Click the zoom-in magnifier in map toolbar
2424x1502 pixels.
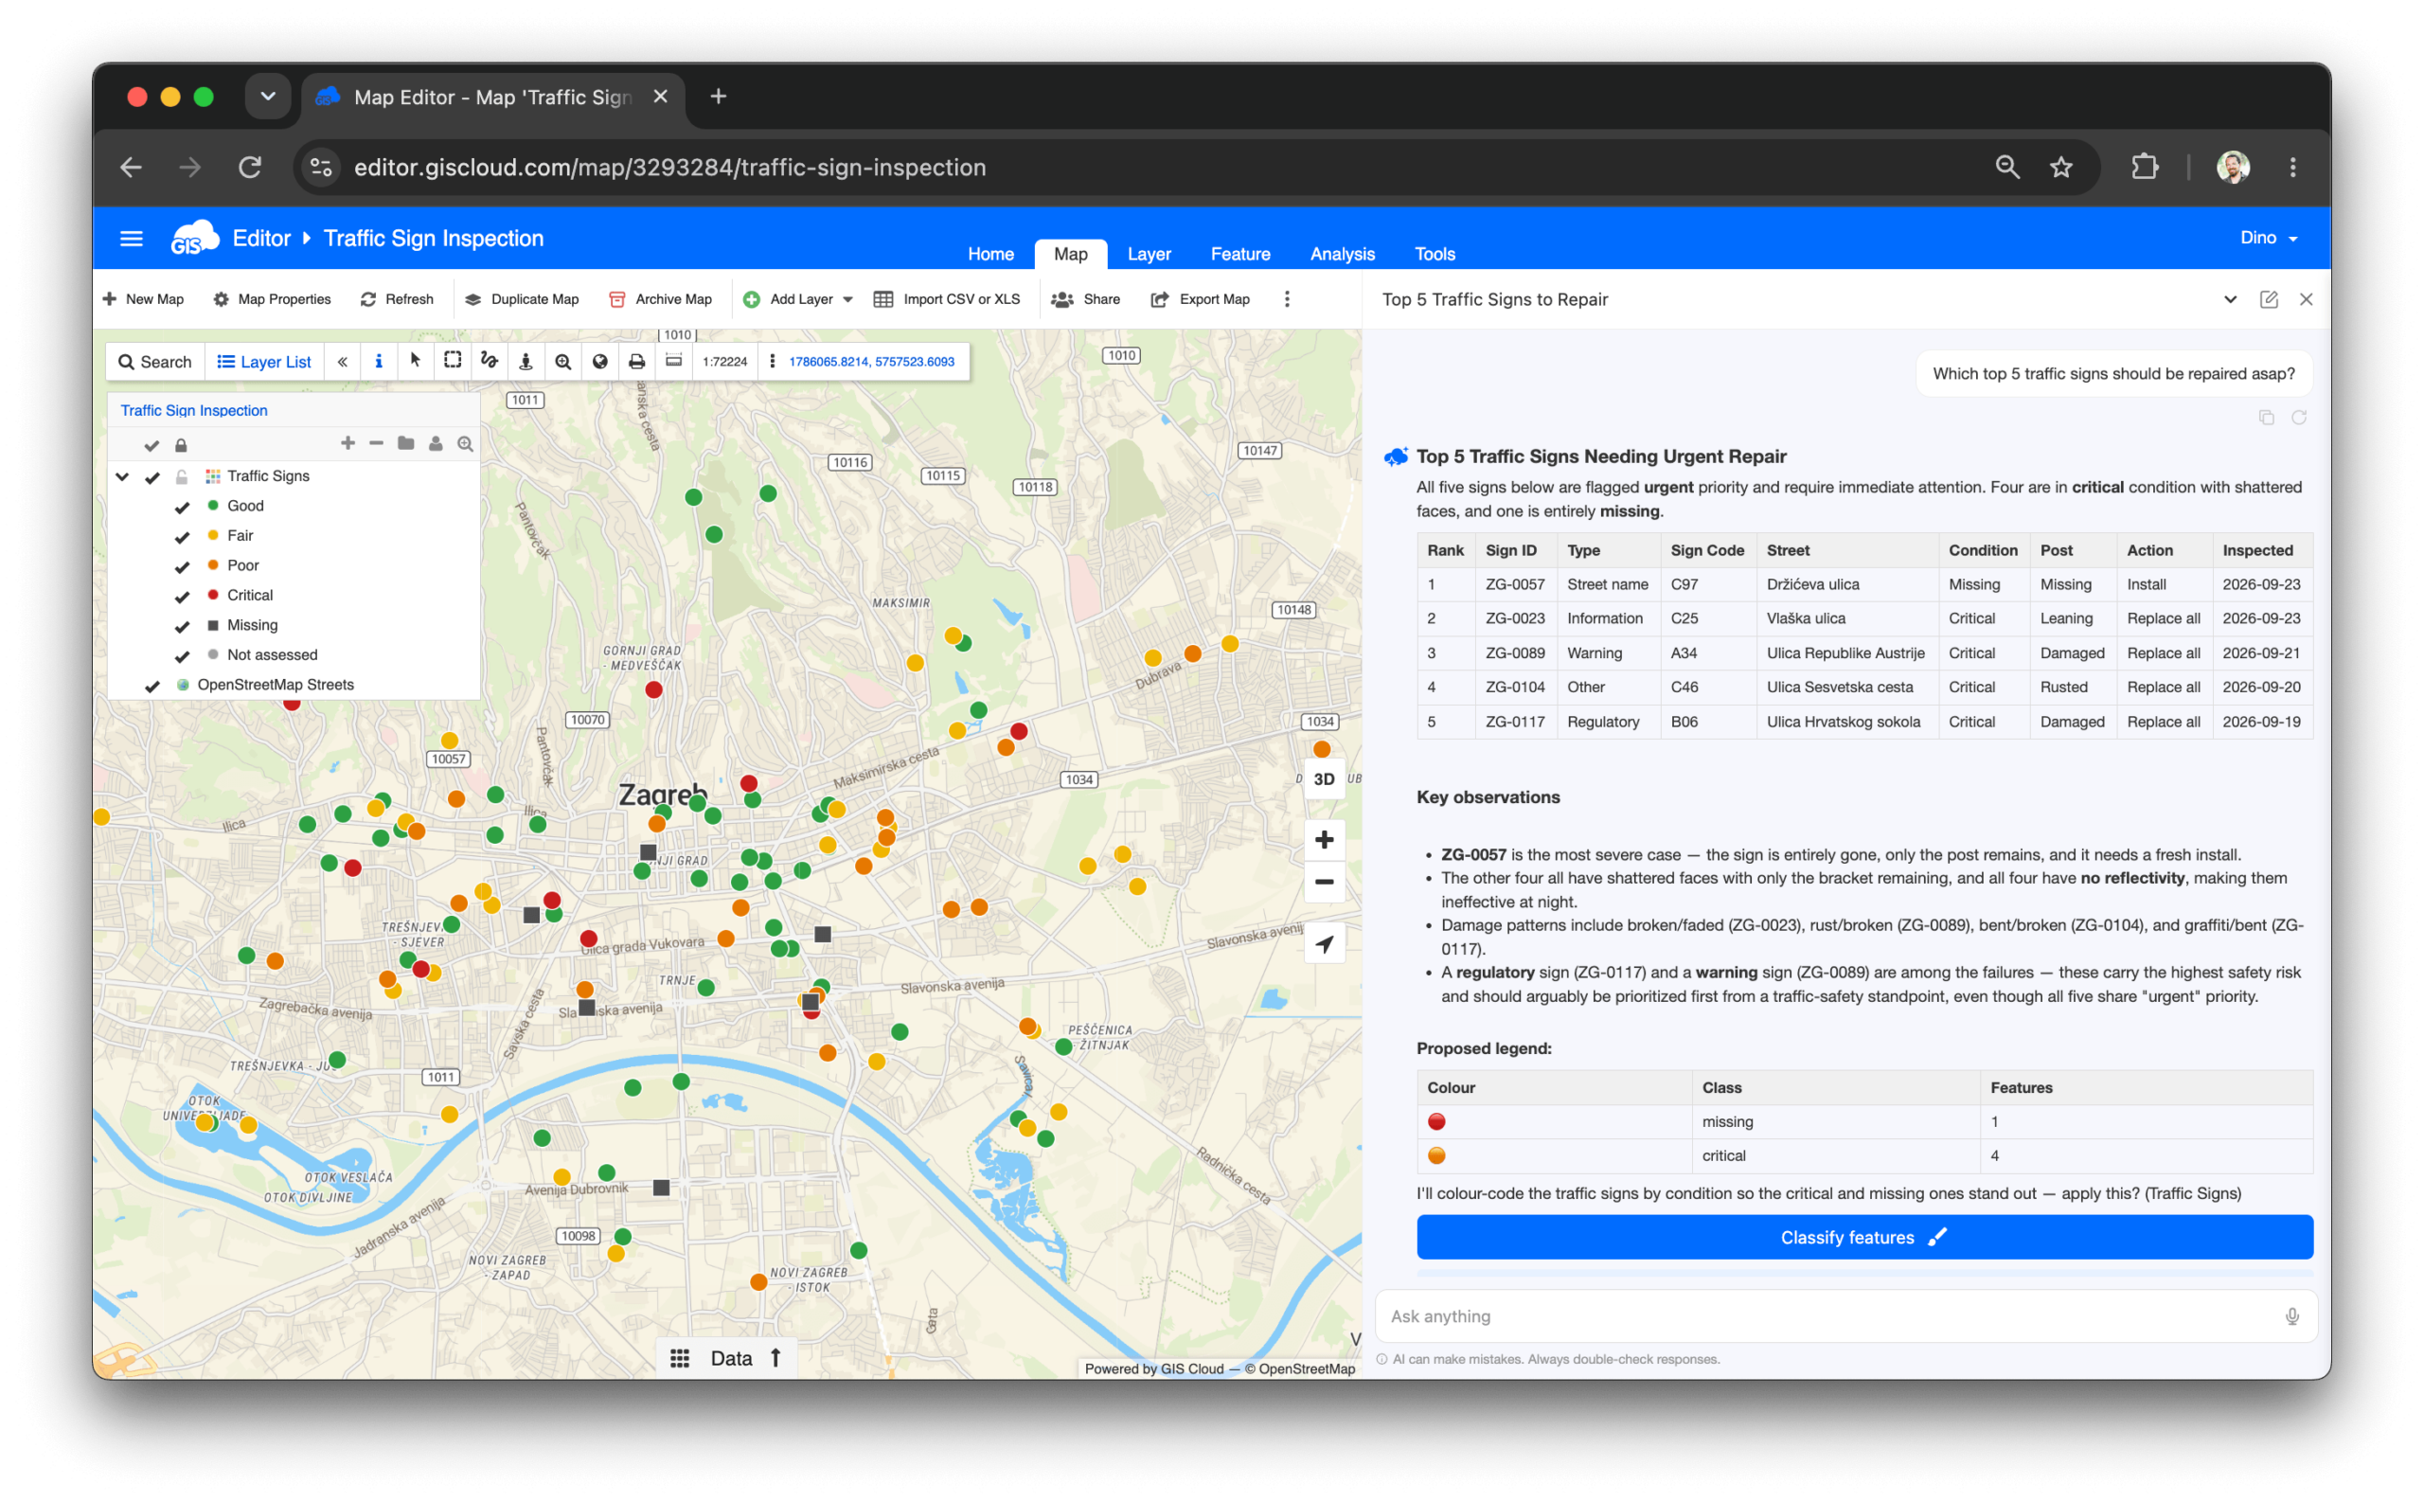(x=563, y=362)
